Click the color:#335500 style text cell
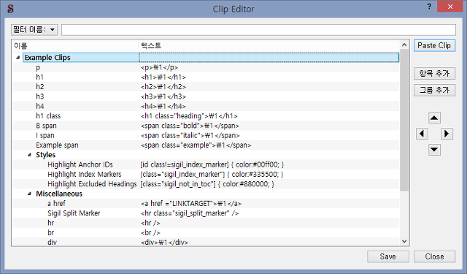Screen dimensions: 467x274 212,174
